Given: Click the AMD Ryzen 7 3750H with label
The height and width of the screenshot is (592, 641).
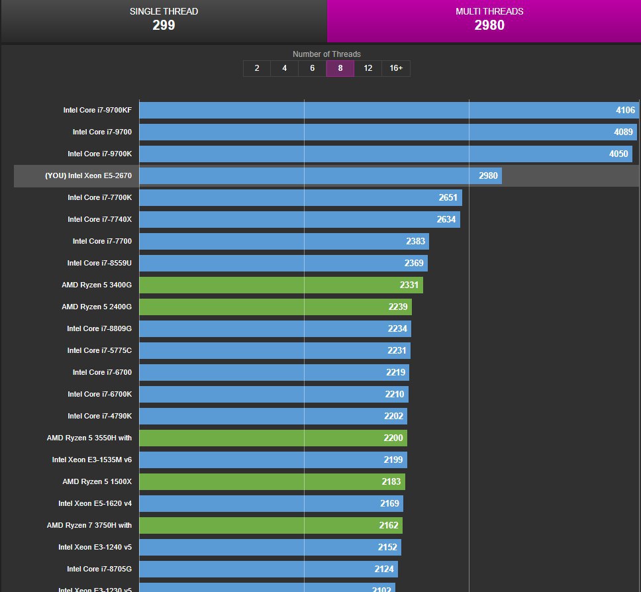Looking at the screenshot, I should [x=89, y=526].
